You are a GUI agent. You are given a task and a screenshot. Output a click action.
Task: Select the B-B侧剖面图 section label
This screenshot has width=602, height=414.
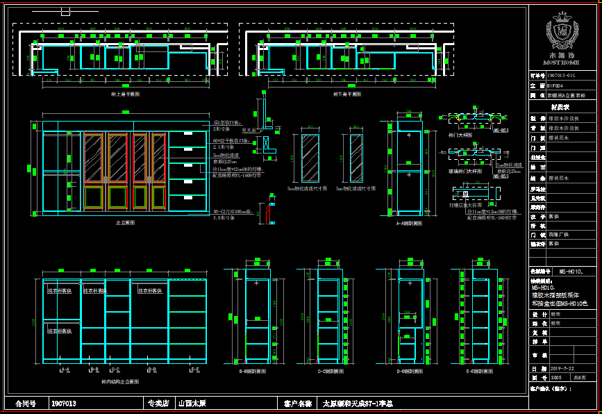pyautogui.click(x=253, y=372)
